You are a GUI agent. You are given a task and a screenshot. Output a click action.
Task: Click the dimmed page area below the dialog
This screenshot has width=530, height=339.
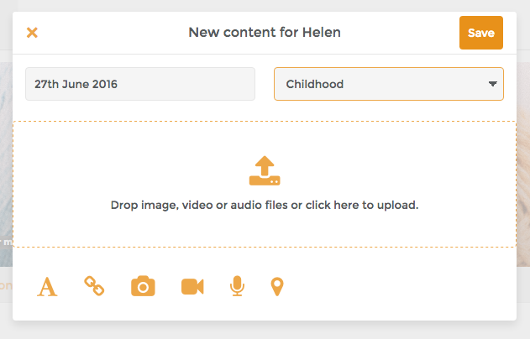click(x=265, y=330)
